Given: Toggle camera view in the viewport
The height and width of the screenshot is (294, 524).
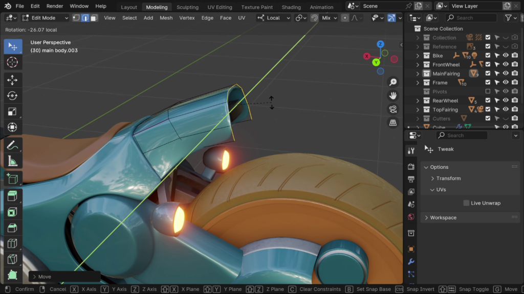Looking at the screenshot, I should click(393, 109).
